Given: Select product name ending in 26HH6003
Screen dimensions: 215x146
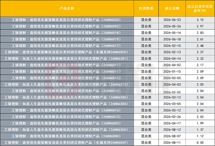Looking at the screenshot, I should coord(66,123).
